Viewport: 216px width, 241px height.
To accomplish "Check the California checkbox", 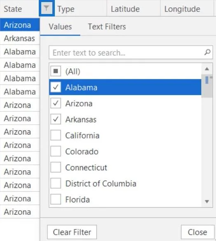I will click(56, 135).
